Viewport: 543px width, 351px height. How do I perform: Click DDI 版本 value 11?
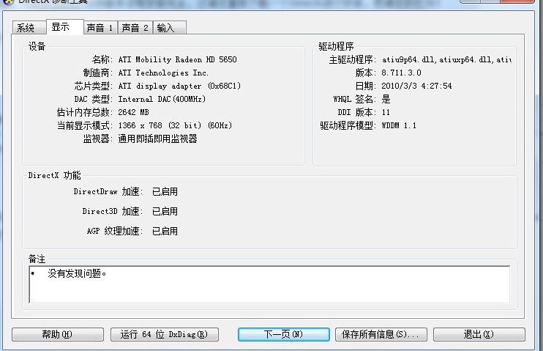386,112
